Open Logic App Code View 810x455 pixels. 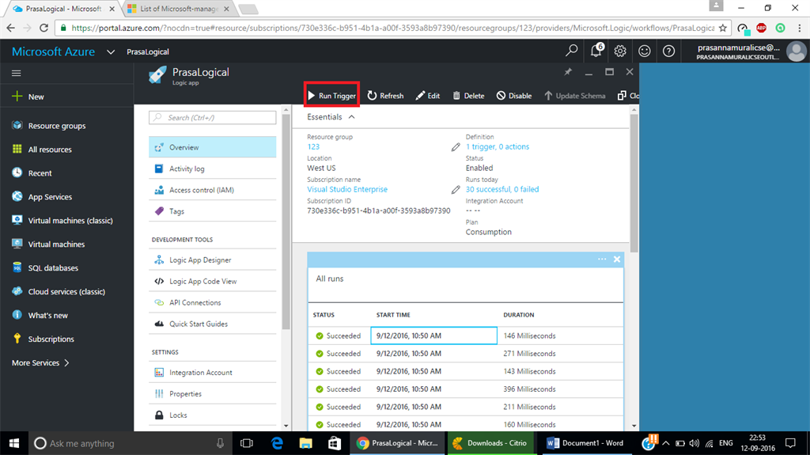click(x=212, y=281)
